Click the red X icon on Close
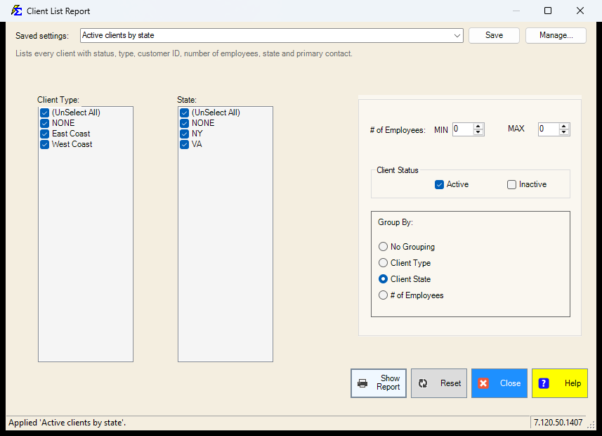 [483, 383]
